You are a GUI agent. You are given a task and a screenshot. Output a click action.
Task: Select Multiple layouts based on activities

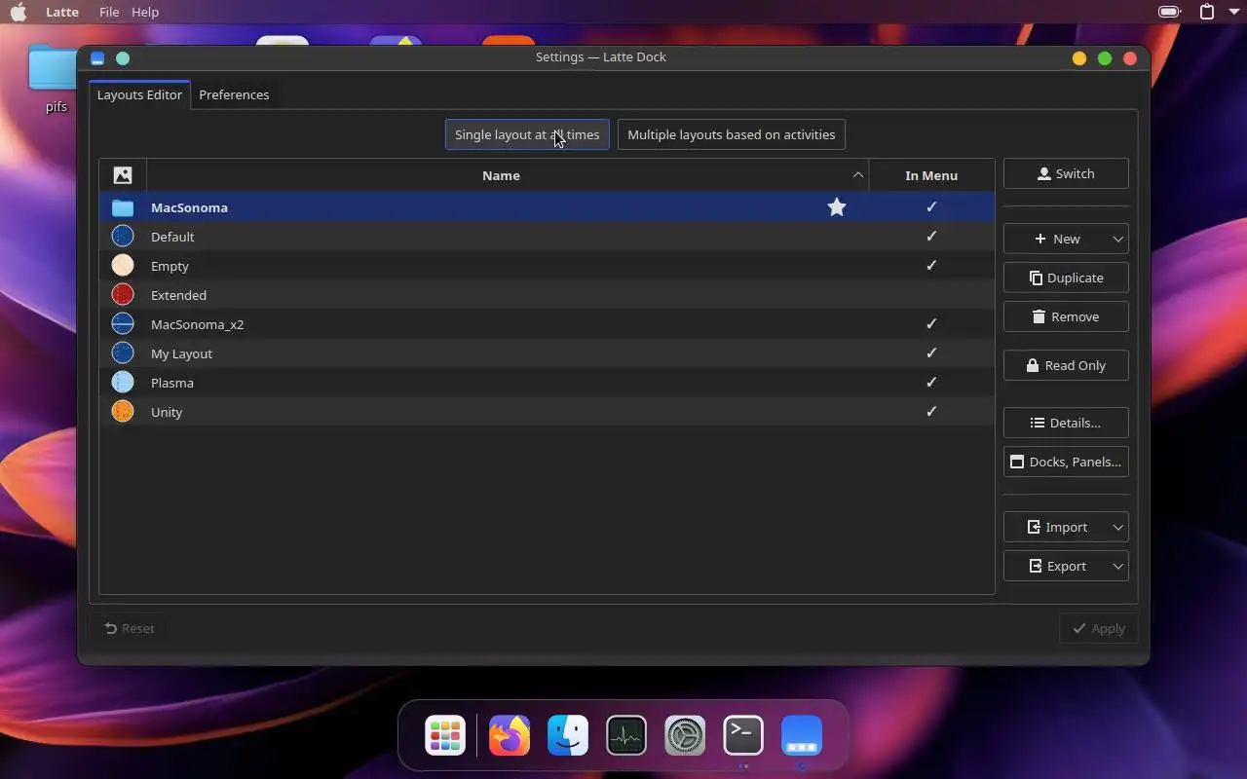click(x=732, y=134)
